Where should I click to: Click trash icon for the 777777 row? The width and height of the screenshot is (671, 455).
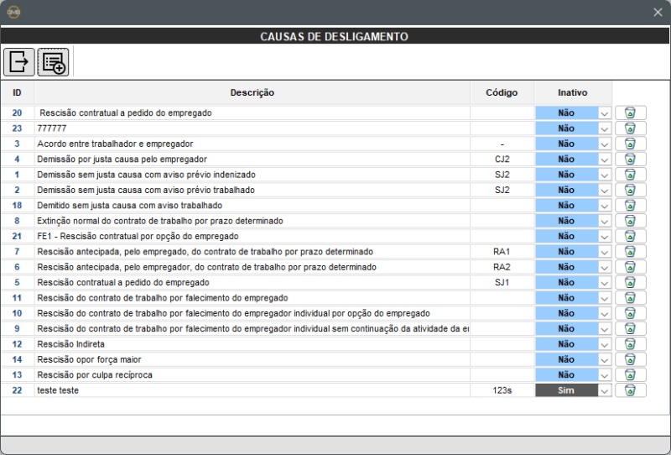pyautogui.click(x=630, y=128)
